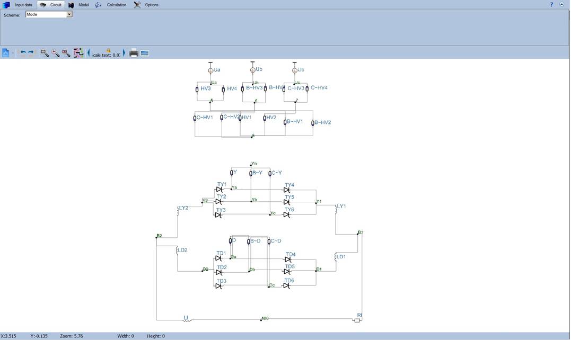Select inductor LY2 symbol
The height and width of the screenshot is (340, 571).
coord(178,211)
